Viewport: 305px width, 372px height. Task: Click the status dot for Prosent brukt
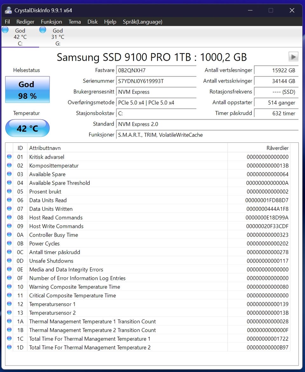pyautogui.click(x=9, y=191)
